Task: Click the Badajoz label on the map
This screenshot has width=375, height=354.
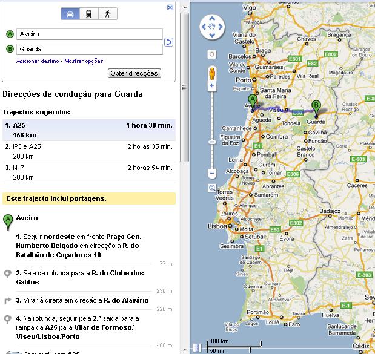Action: click(x=330, y=211)
